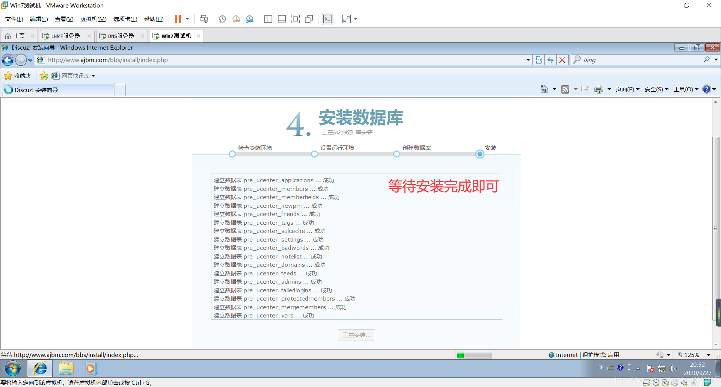721x387 pixels.
Task: Open the console view icon
Action: tap(327, 19)
